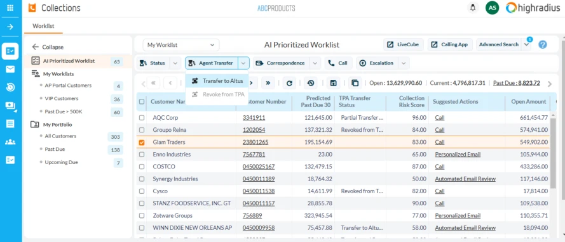Click the restore history icon
This screenshot has width=565, height=242.
311,83
